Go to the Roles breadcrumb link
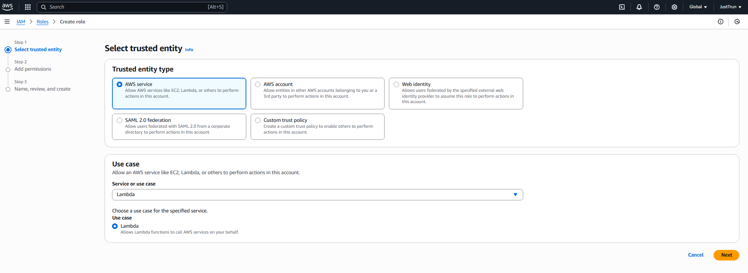The image size is (748, 273). [42, 22]
